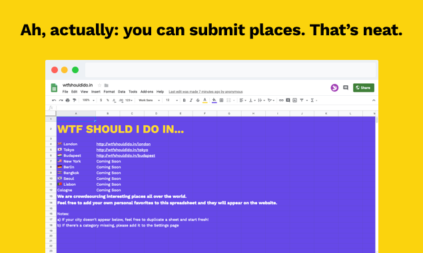423x253 pixels.
Task: Open the View menu
Action: pyautogui.click(x=84, y=92)
